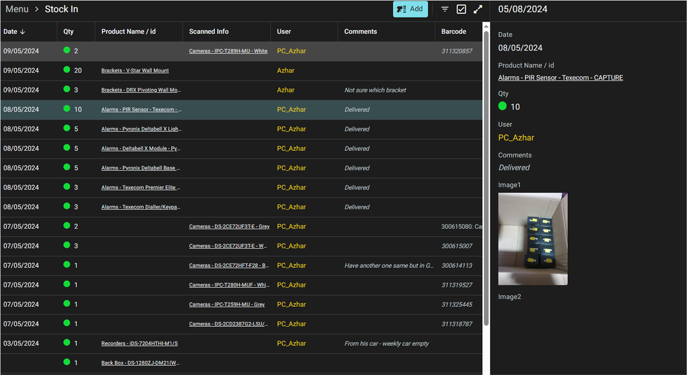Click green status dot for qty 20 row
This screenshot has height=375, width=687.
coord(67,70)
